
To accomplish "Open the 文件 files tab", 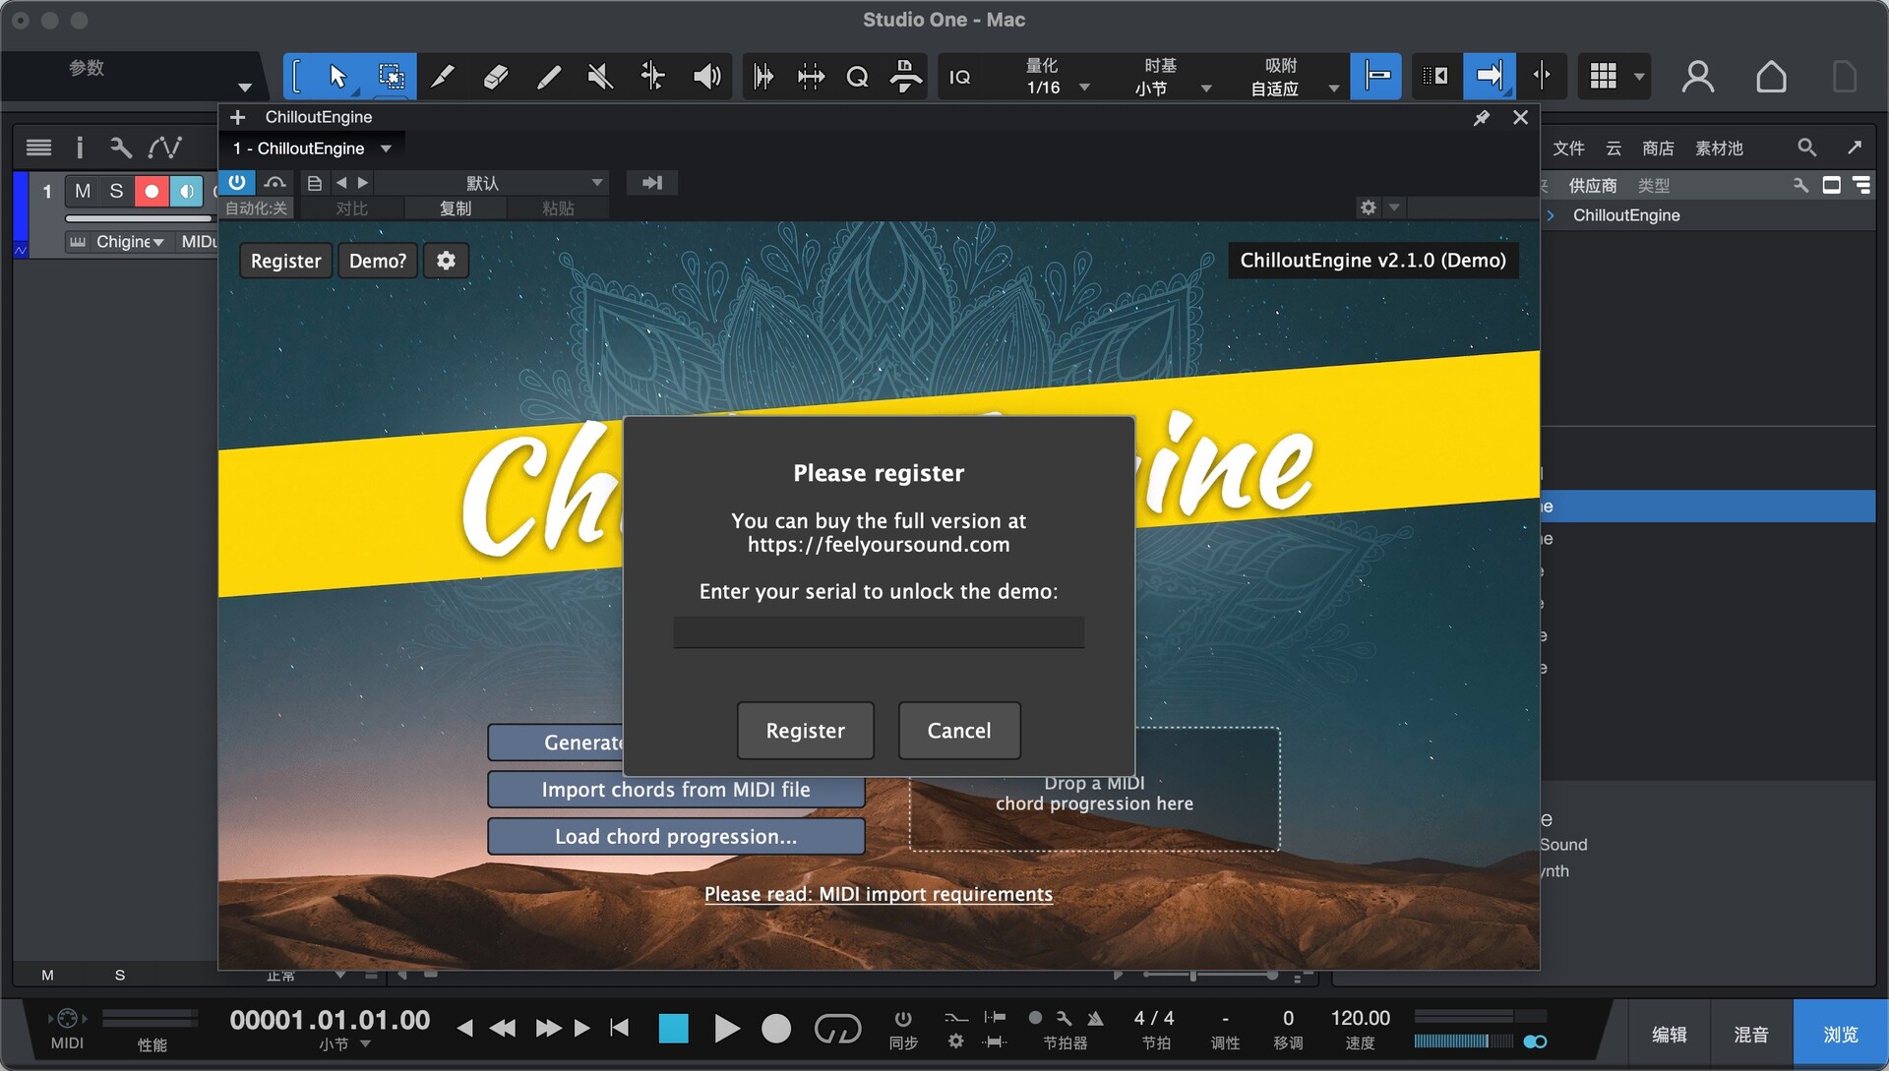I will (1568, 149).
